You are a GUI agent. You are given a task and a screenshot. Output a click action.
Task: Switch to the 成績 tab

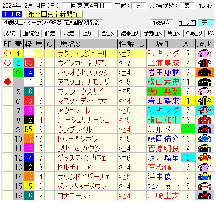(10, 33)
